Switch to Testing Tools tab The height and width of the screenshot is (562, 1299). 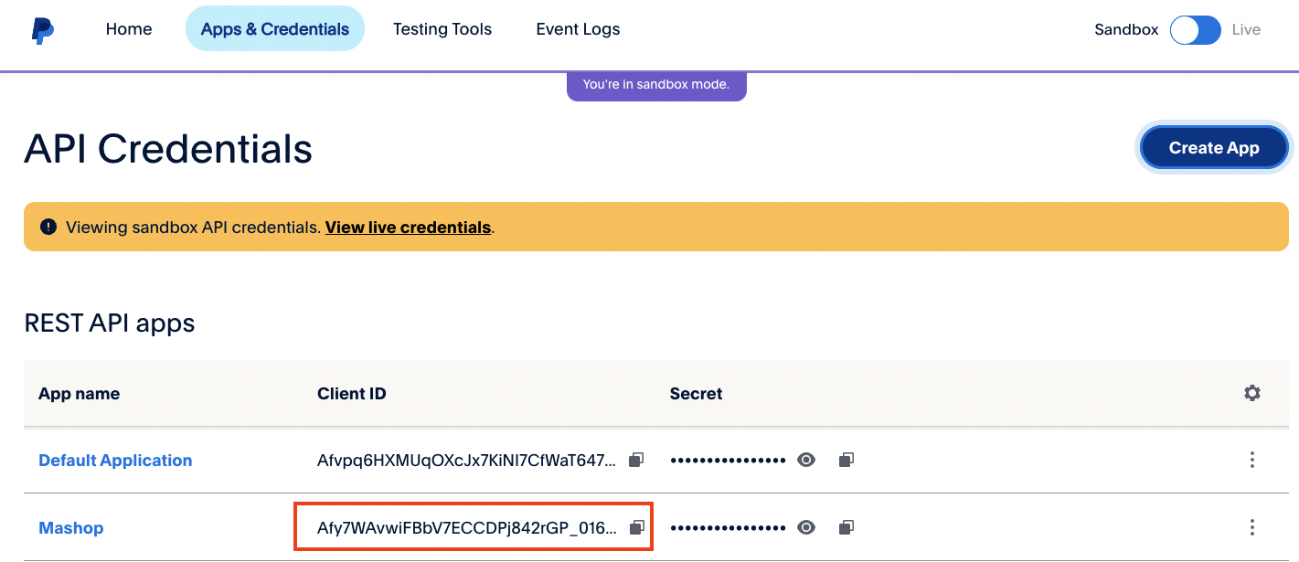click(442, 29)
